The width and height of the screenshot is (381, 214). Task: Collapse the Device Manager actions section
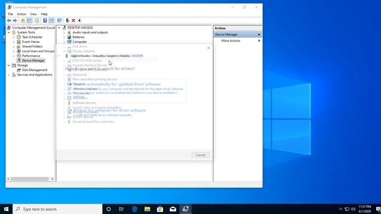(259, 34)
